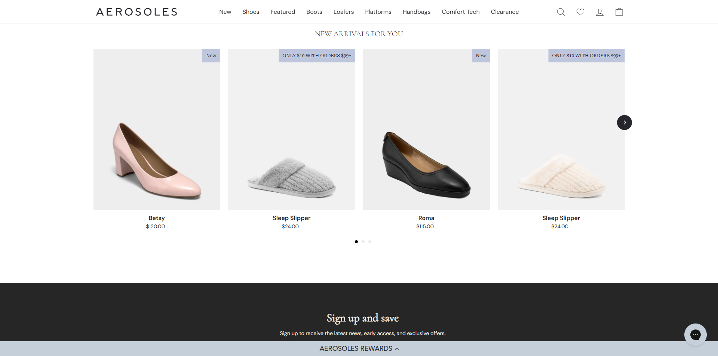
Task: Open the chat support bubble
Action: [695, 335]
